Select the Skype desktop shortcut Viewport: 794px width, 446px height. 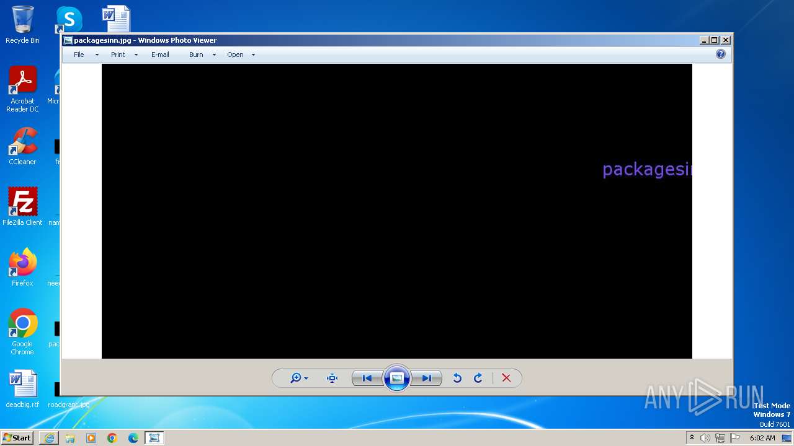point(69,20)
